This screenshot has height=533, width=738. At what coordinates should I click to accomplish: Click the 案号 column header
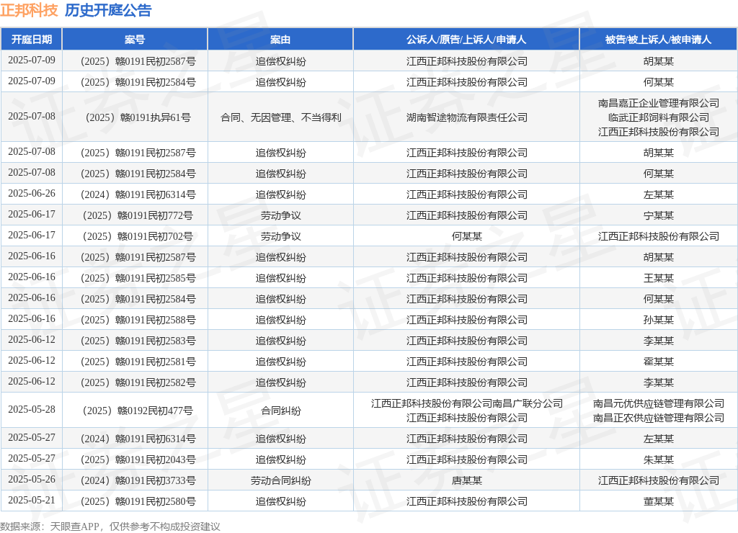point(135,40)
